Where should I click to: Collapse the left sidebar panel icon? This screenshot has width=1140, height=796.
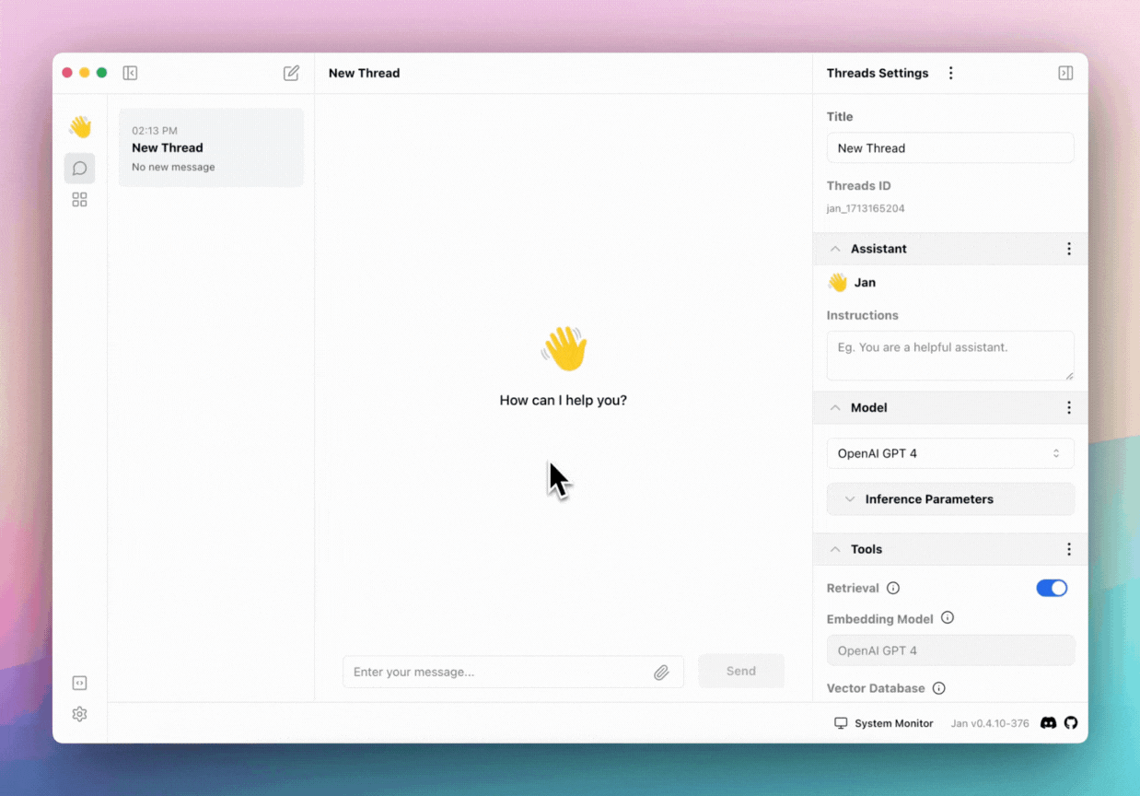[130, 73]
